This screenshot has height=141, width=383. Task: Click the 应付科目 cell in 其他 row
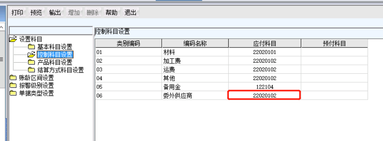click(265, 78)
